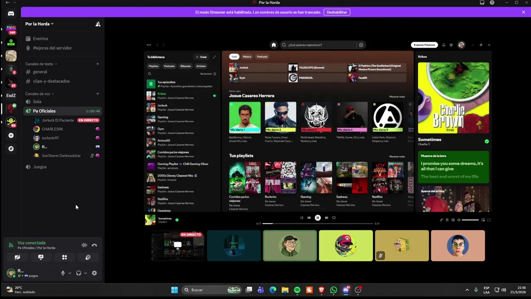This screenshot has width=531, height=299.
Task: Open noise suppression waveform options
Action: point(84,245)
